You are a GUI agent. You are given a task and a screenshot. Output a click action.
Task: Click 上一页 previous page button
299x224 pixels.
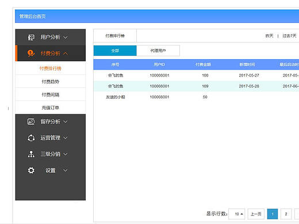(x=256, y=214)
